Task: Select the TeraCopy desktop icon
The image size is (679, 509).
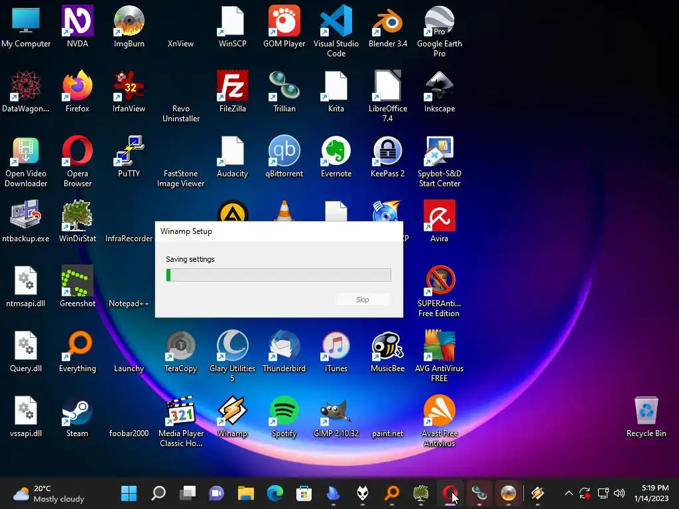Action: 180,345
